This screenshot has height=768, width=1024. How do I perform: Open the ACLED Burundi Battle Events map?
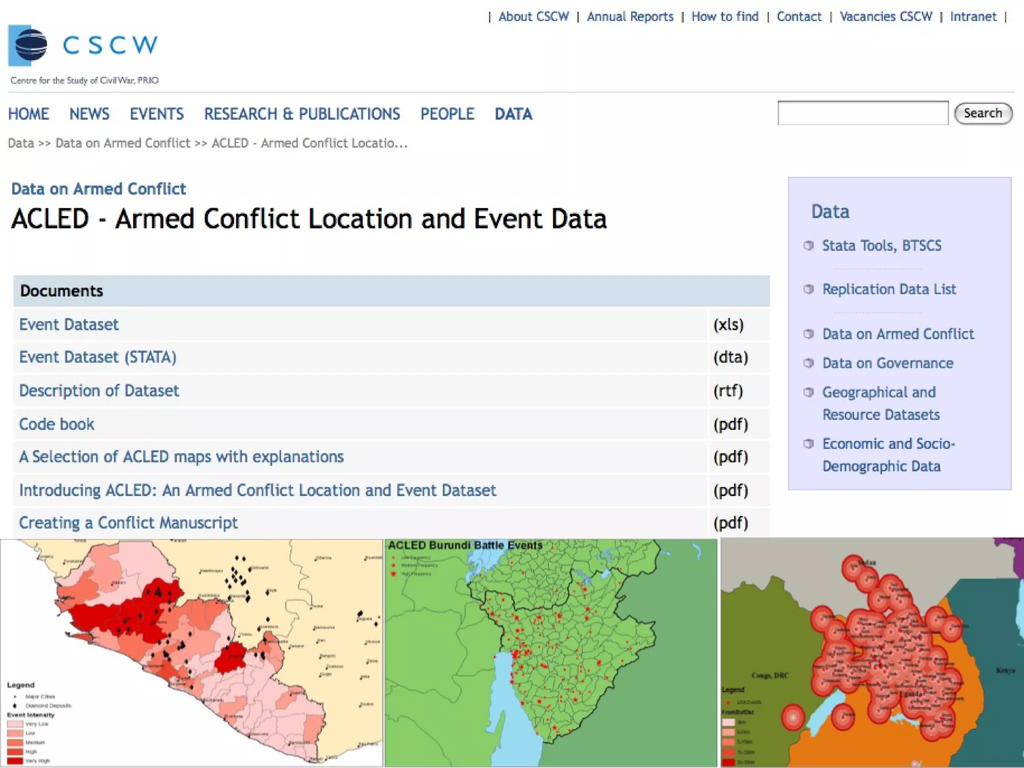pos(550,652)
